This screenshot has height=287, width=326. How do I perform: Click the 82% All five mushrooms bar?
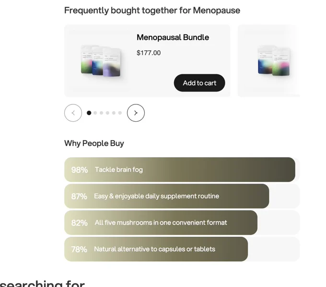tap(161, 223)
